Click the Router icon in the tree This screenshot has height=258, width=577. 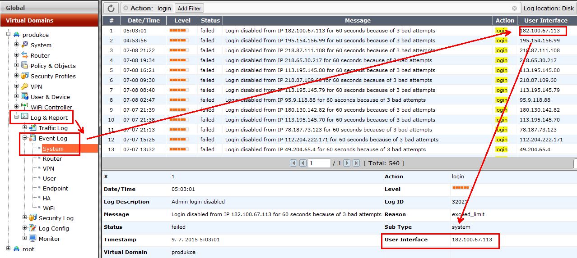(x=25, y=55)
